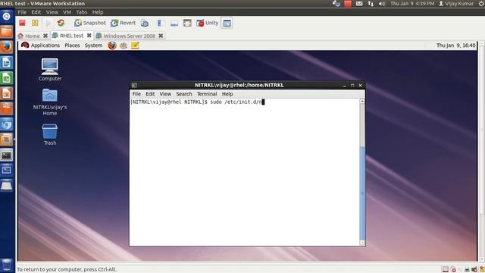Open the network indicator in top panel

pyautogui.click(x=371, y=4)
